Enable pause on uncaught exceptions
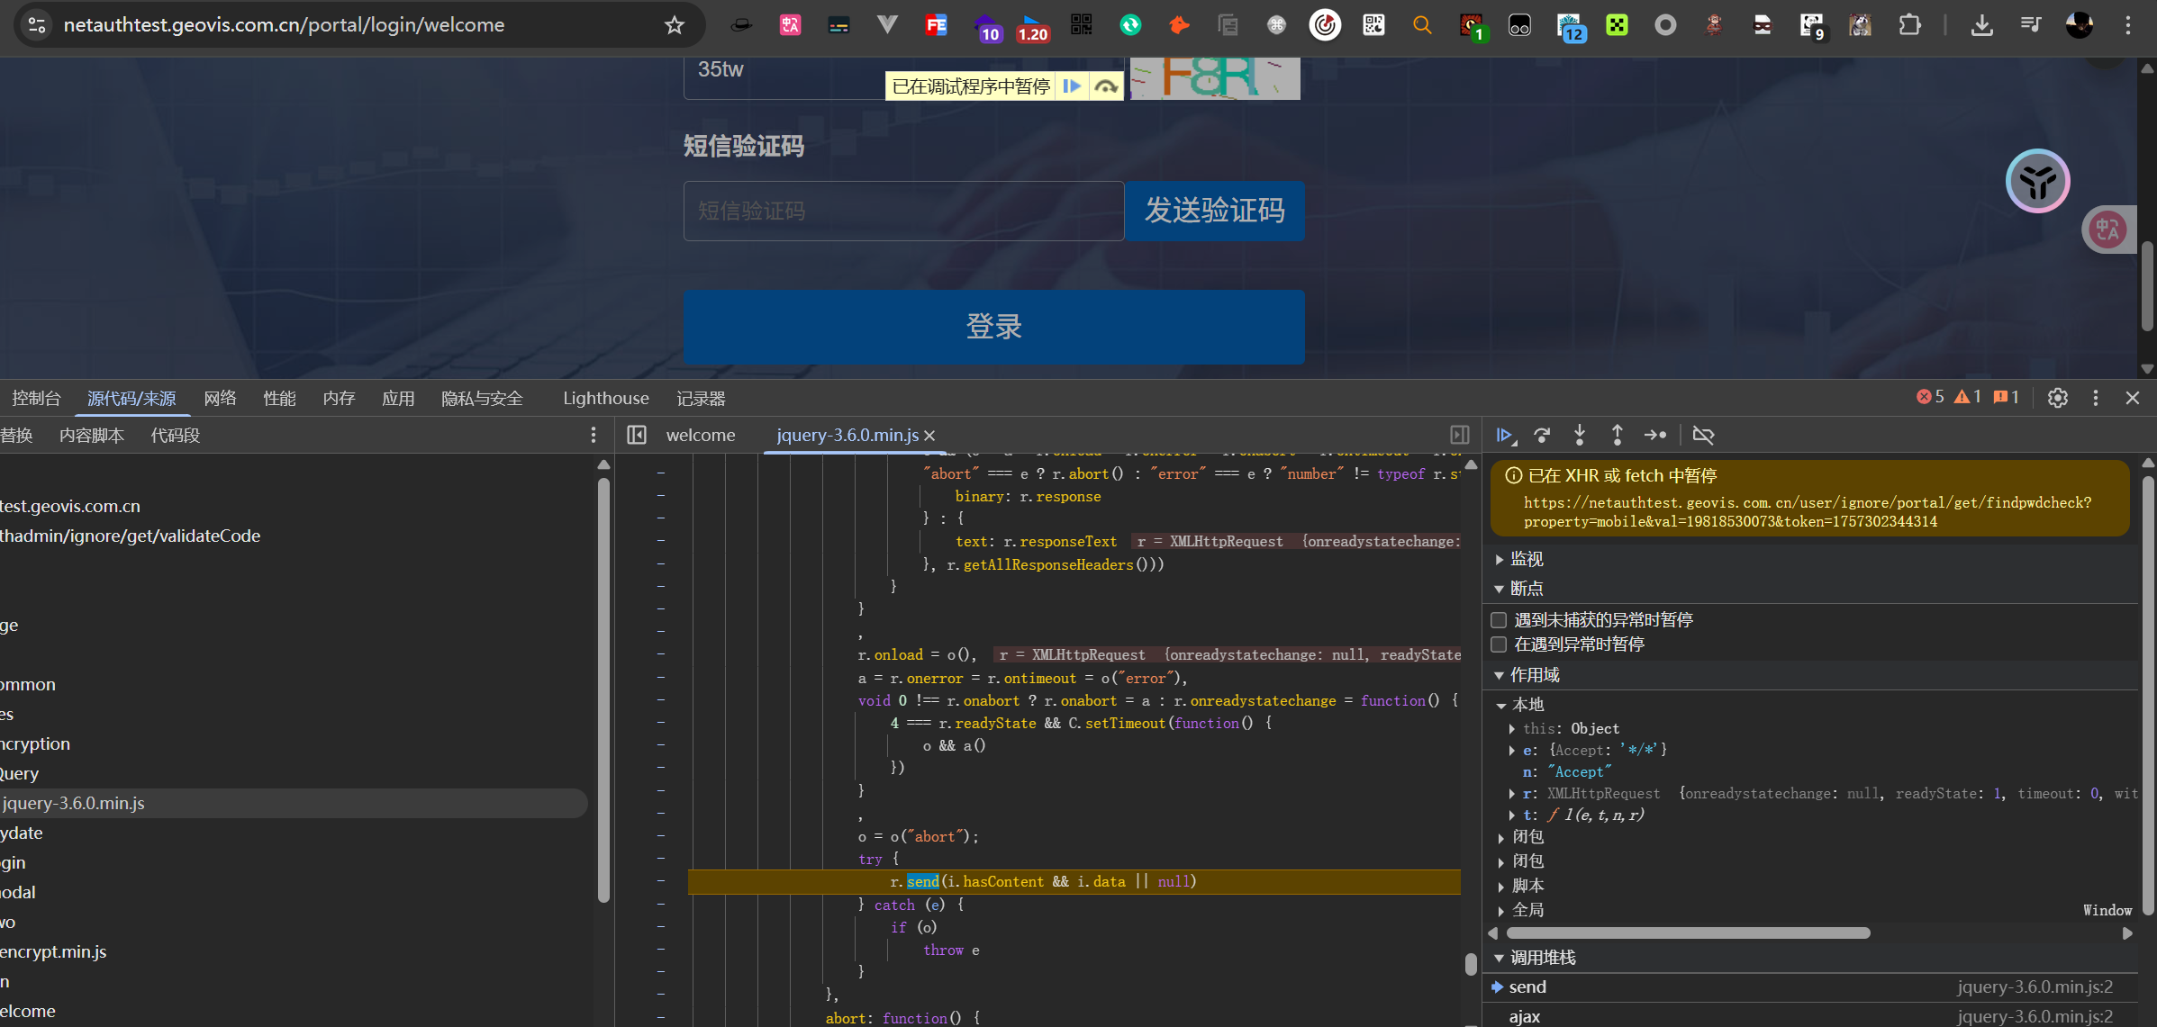Image resolution: width=2157 pixels, height=1027 pixels. point(1500,620)
